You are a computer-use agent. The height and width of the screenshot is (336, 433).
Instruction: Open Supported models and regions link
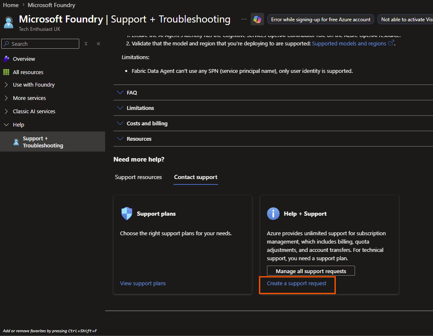coord(349,44)
